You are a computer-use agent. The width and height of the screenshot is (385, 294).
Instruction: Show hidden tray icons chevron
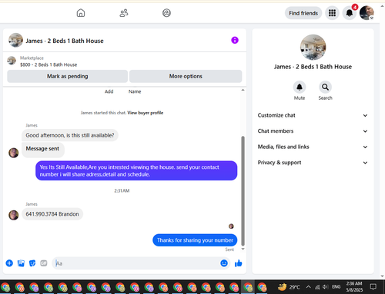pyautogui.click(x=309, y=287)
